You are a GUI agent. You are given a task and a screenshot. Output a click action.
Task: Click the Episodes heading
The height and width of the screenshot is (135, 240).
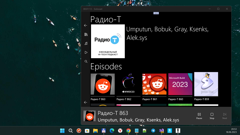tap(106, 66)
